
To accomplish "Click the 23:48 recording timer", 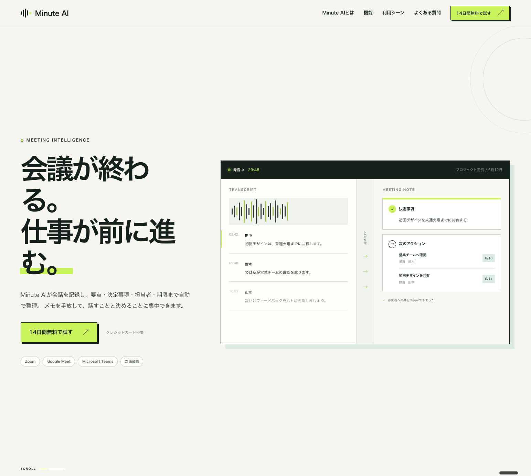I will point(254,170).
